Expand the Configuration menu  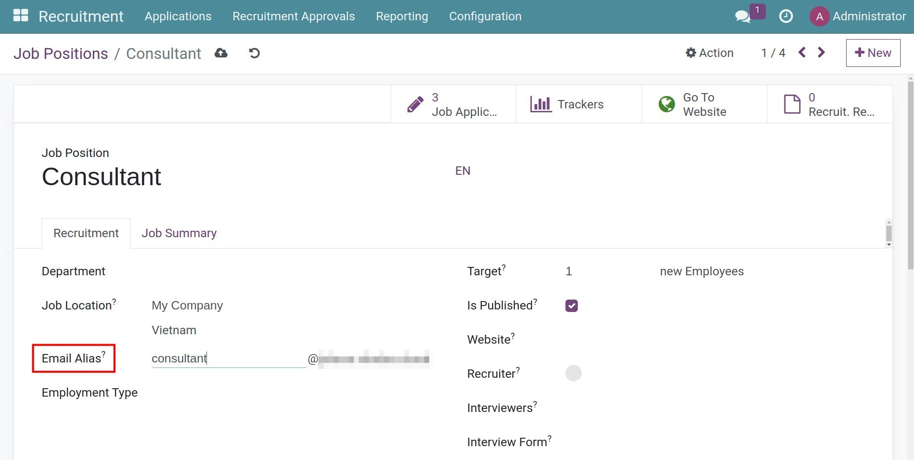click(485, 16)
